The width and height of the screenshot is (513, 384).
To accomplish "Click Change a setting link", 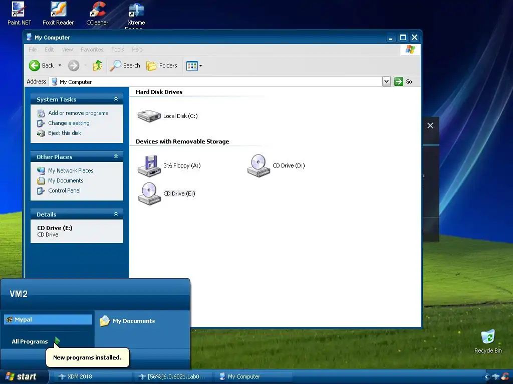I will point(69,123).
